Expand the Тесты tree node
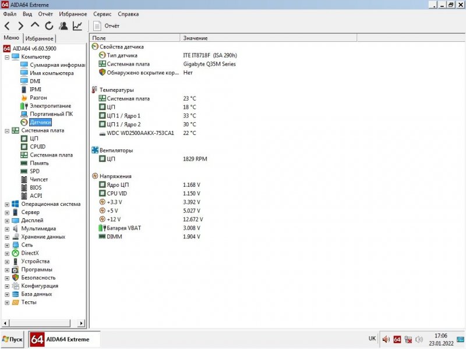This screenshot has height=349, width=466. tap(7, 302)
